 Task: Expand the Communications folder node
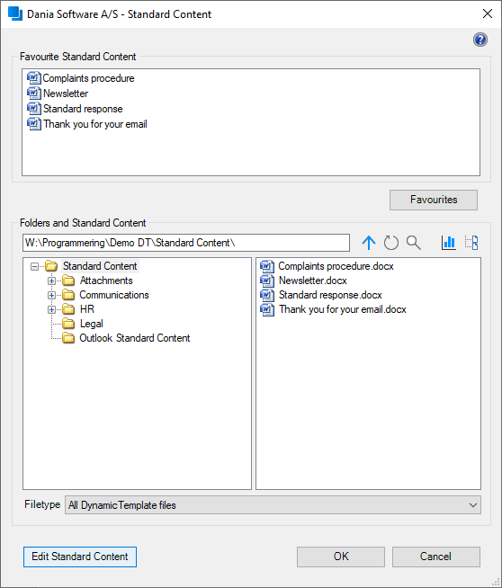tap(52, 295)
